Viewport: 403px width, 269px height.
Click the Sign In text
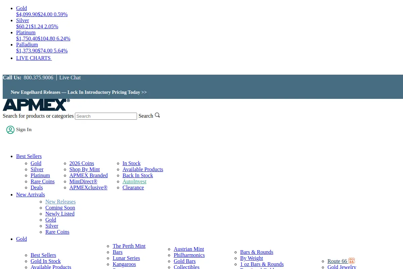24,129
